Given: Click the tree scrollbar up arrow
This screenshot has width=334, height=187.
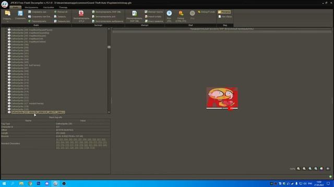Looking at the screenshot, I should [x=109, y=29].
